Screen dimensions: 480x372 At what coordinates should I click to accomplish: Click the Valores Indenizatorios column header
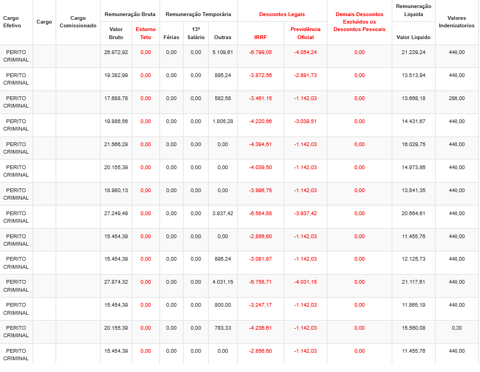click(456, 22)
